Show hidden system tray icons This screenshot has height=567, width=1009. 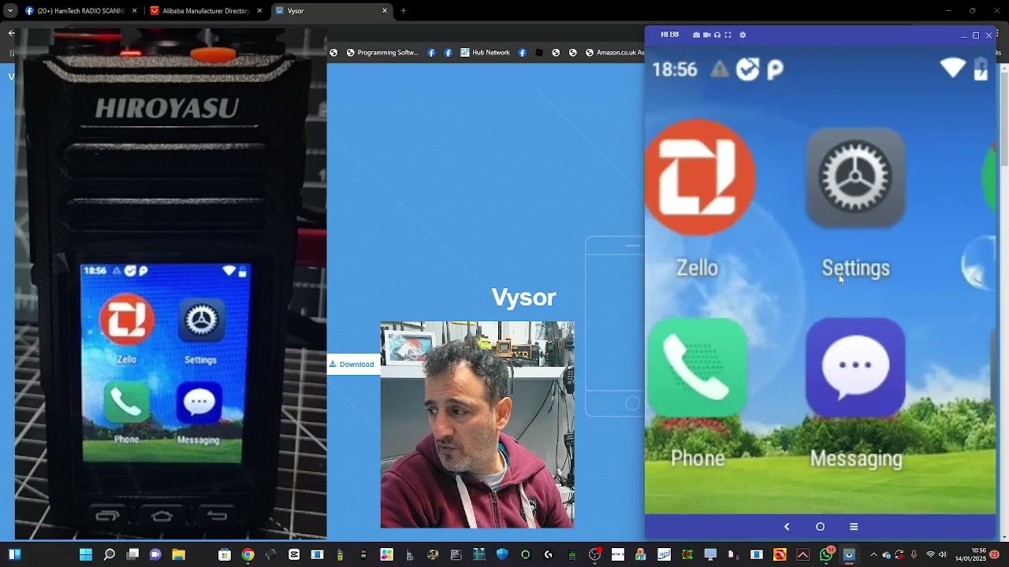[873, 554]
